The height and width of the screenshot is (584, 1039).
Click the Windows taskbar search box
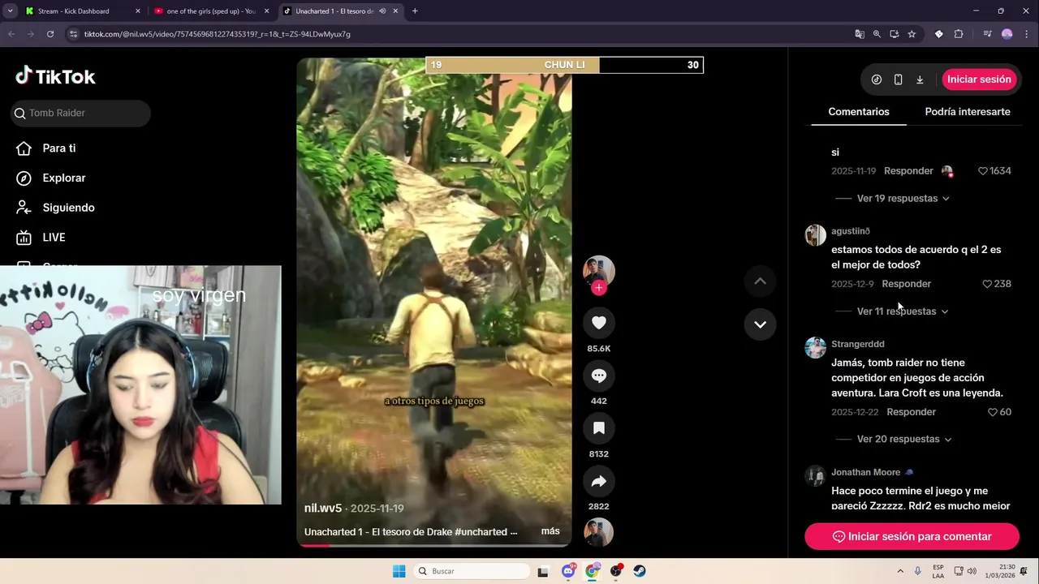point(472,571)
